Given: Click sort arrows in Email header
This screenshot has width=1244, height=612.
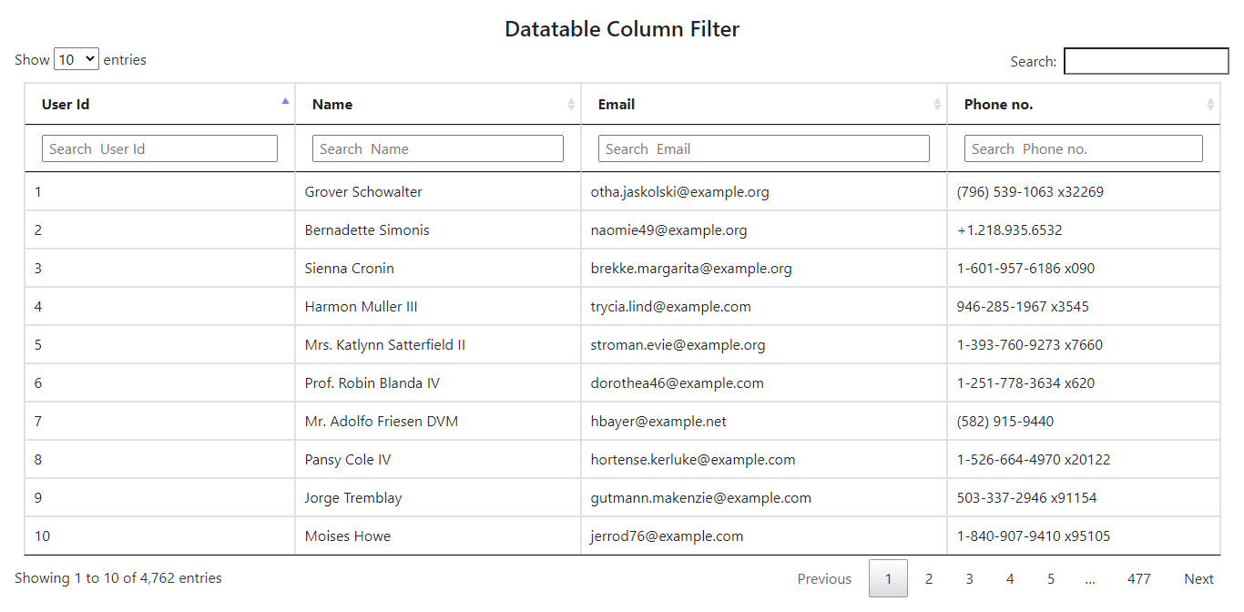Looking at the screenshot, I should coord(937,105).
